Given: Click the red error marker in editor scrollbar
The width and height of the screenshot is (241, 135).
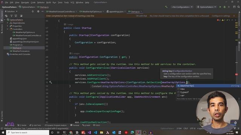Looking at the screenshot, I should coord(236,74).
